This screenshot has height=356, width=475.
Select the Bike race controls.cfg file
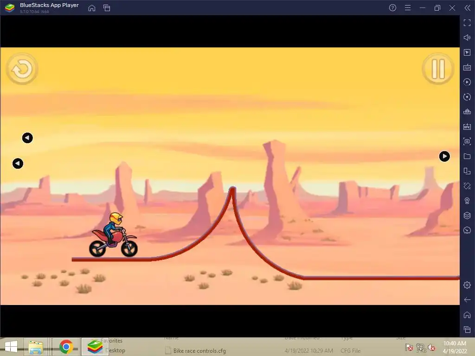[x=199, y=351]
